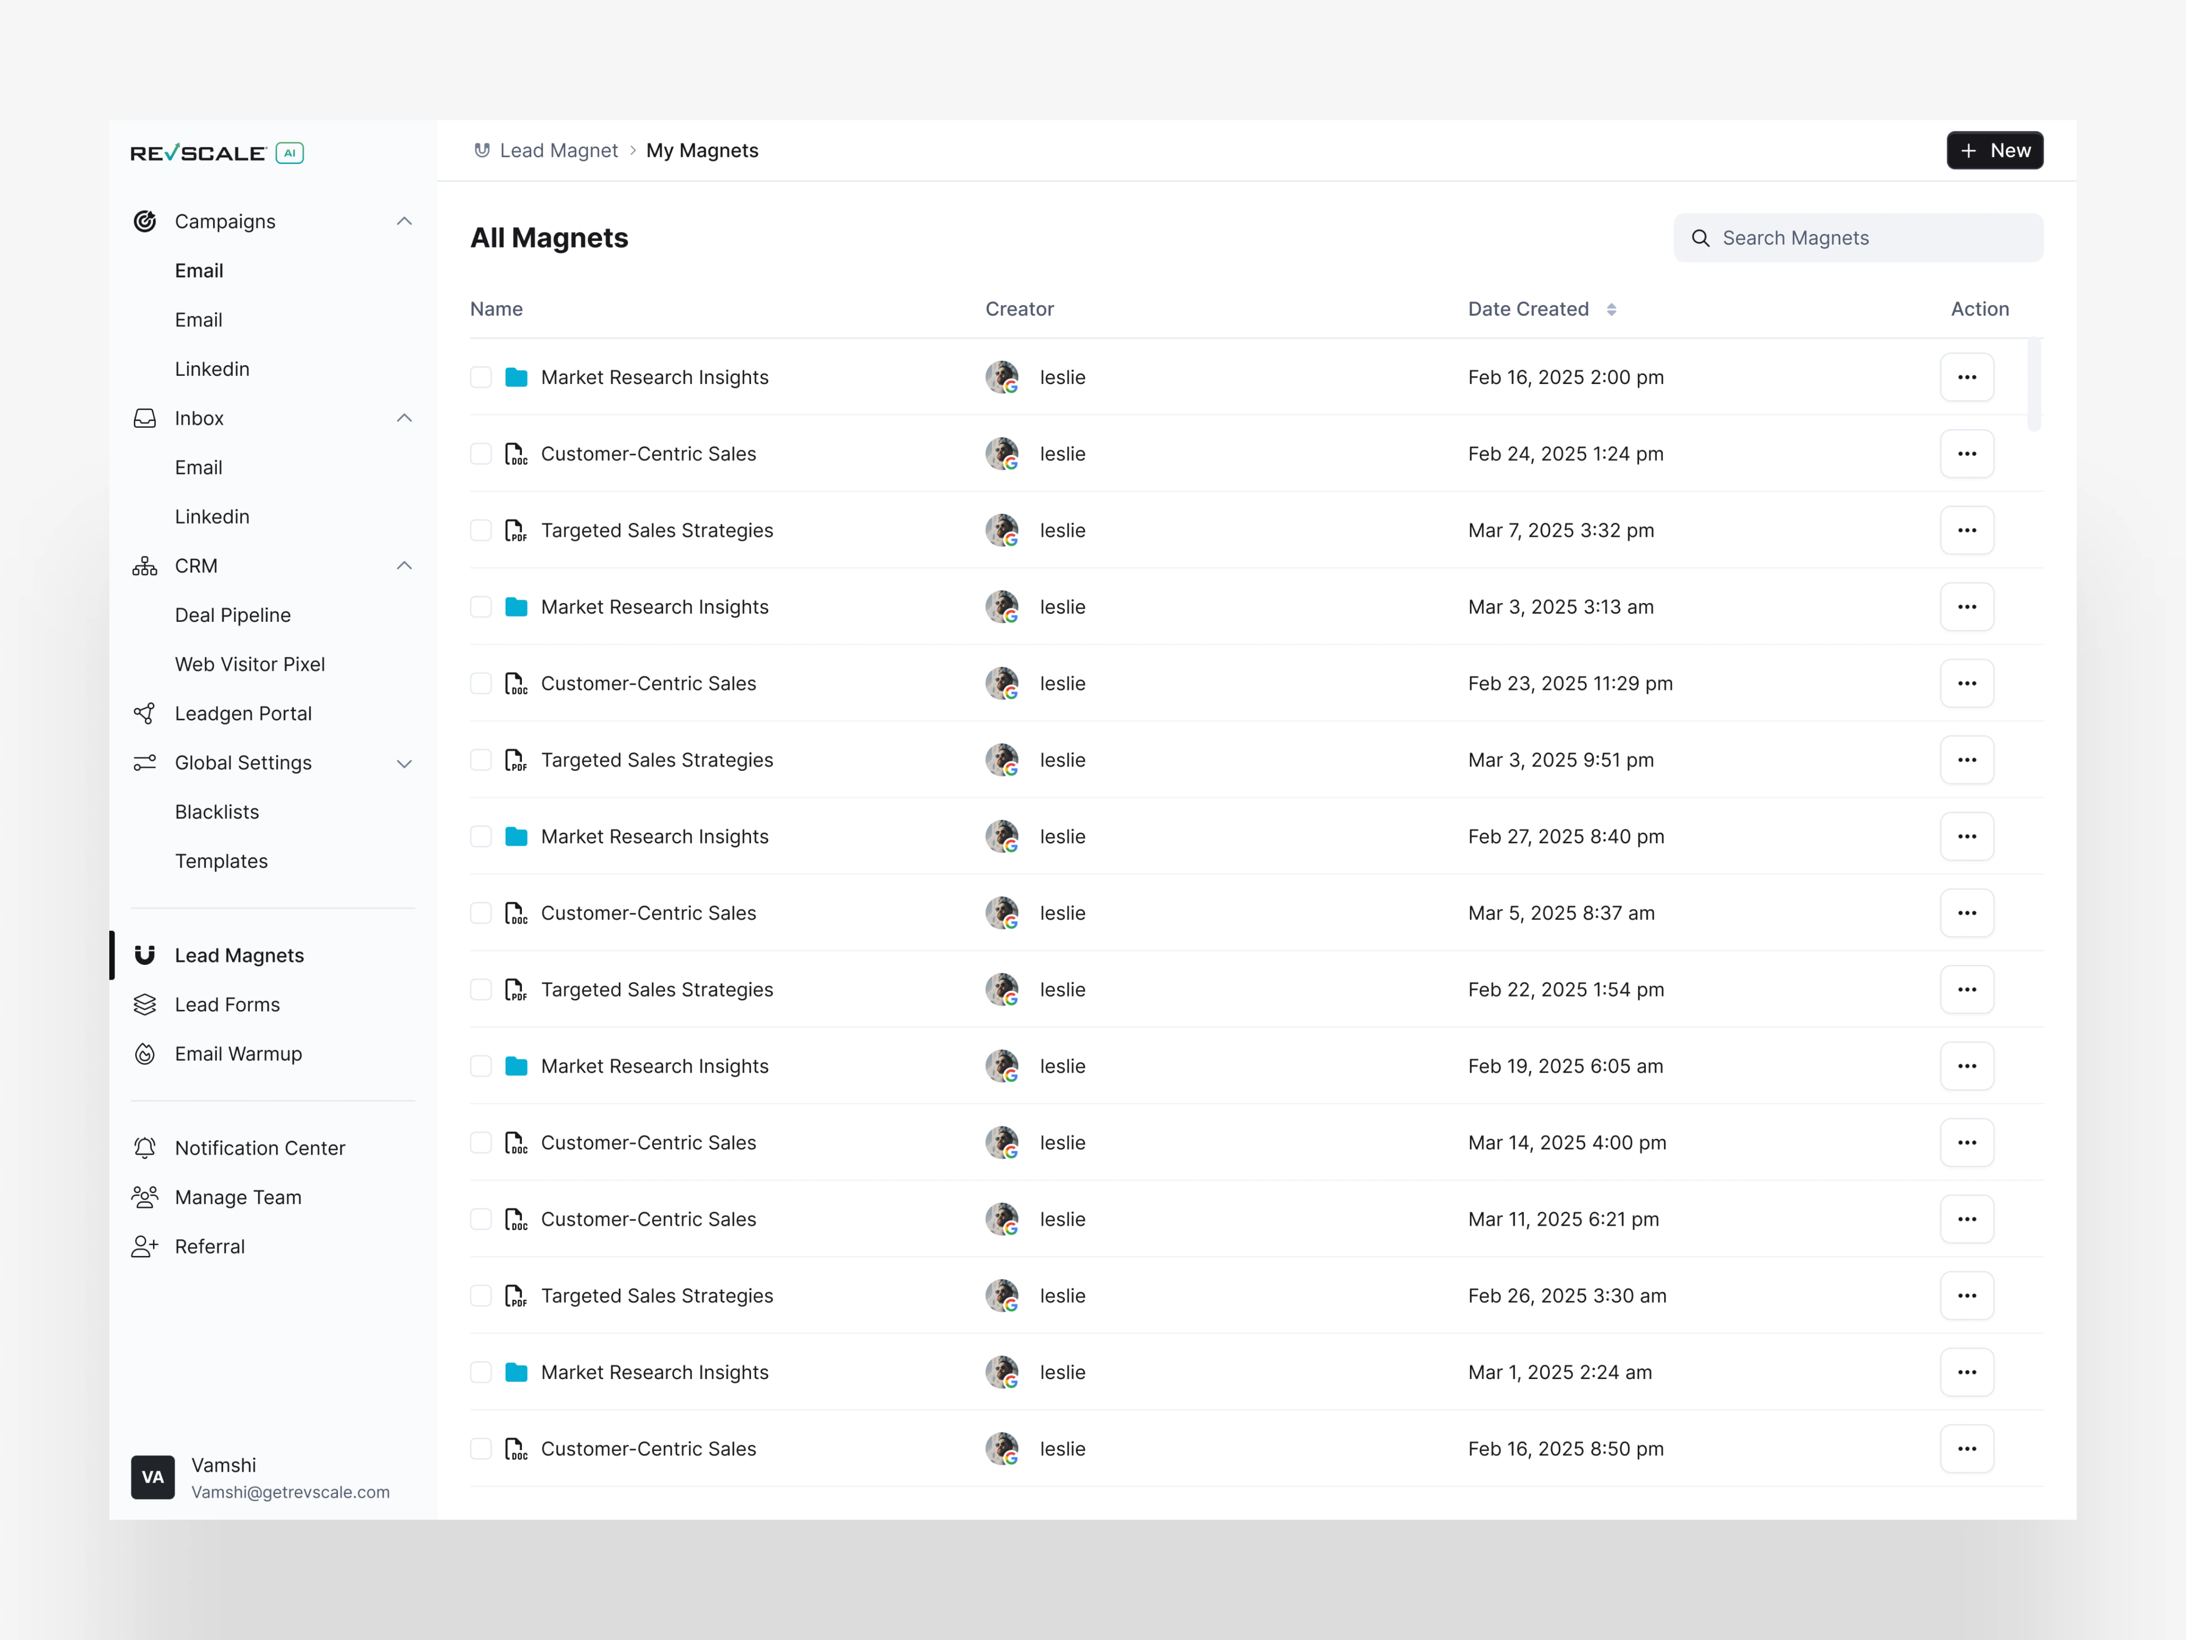The image size is (2186, 1640).
Task: Open actions menu for Feb 16 8:50 pm row
Action: coord(1967,1449)
